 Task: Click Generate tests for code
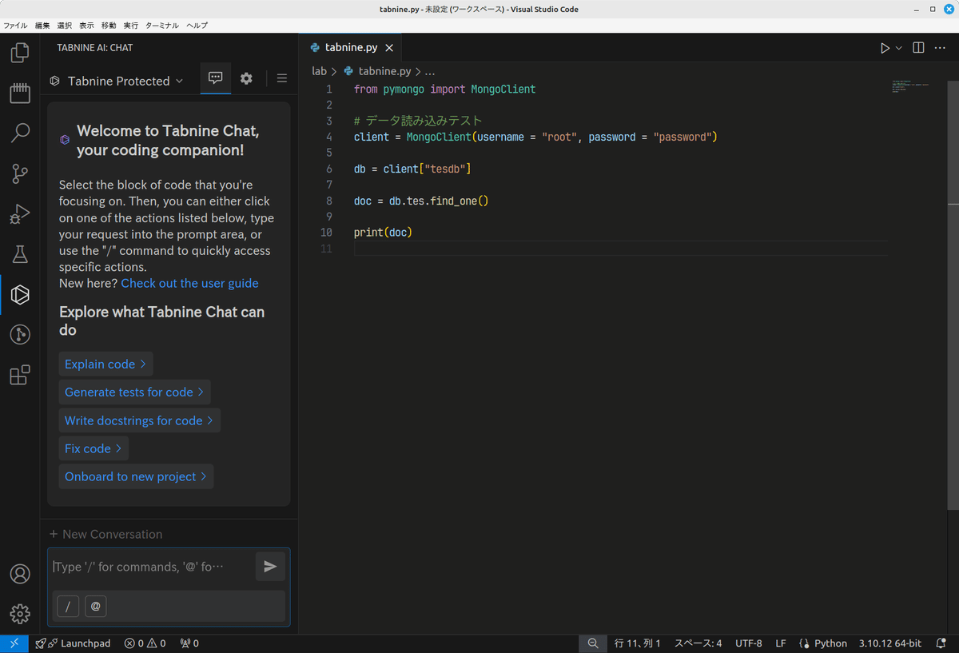pos(133,392)
